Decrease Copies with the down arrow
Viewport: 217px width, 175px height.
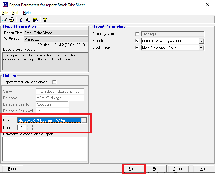pos(30,129)
